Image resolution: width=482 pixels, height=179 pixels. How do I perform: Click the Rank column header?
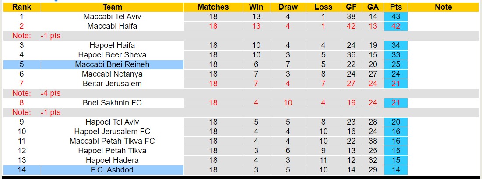[21, 7]
